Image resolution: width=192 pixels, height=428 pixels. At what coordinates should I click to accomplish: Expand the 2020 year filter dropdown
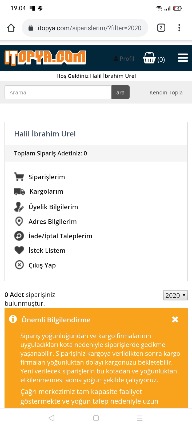click(175, 295)
